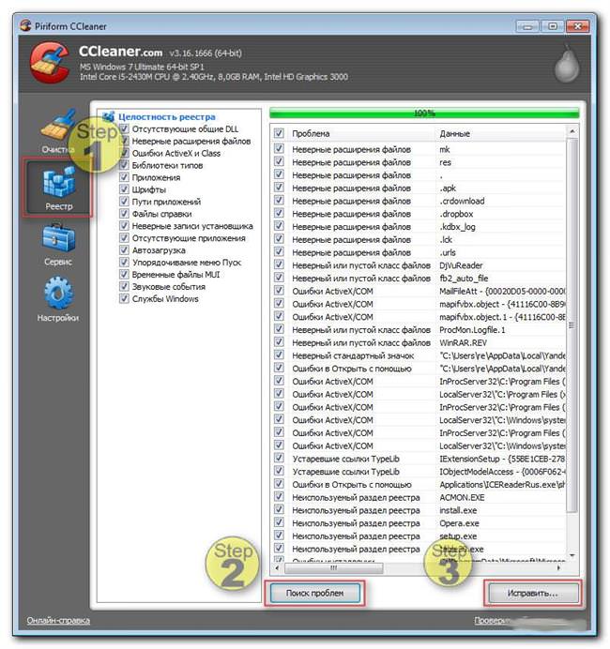Screen dimensions: 610x649
Task: Select the install.exe registry row
Action: point(418,510)
